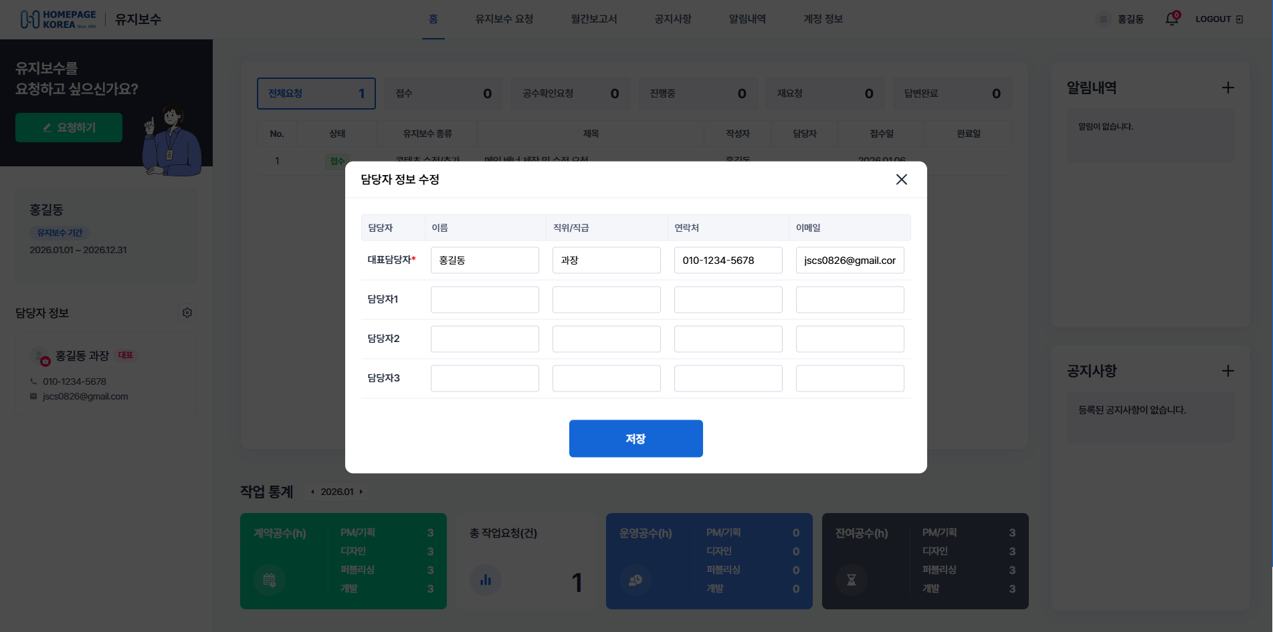The height and width of the screenshot is (632, 1273).
Task: Open the 월간보고서 menu item
Action: click(x=594, y=19)
